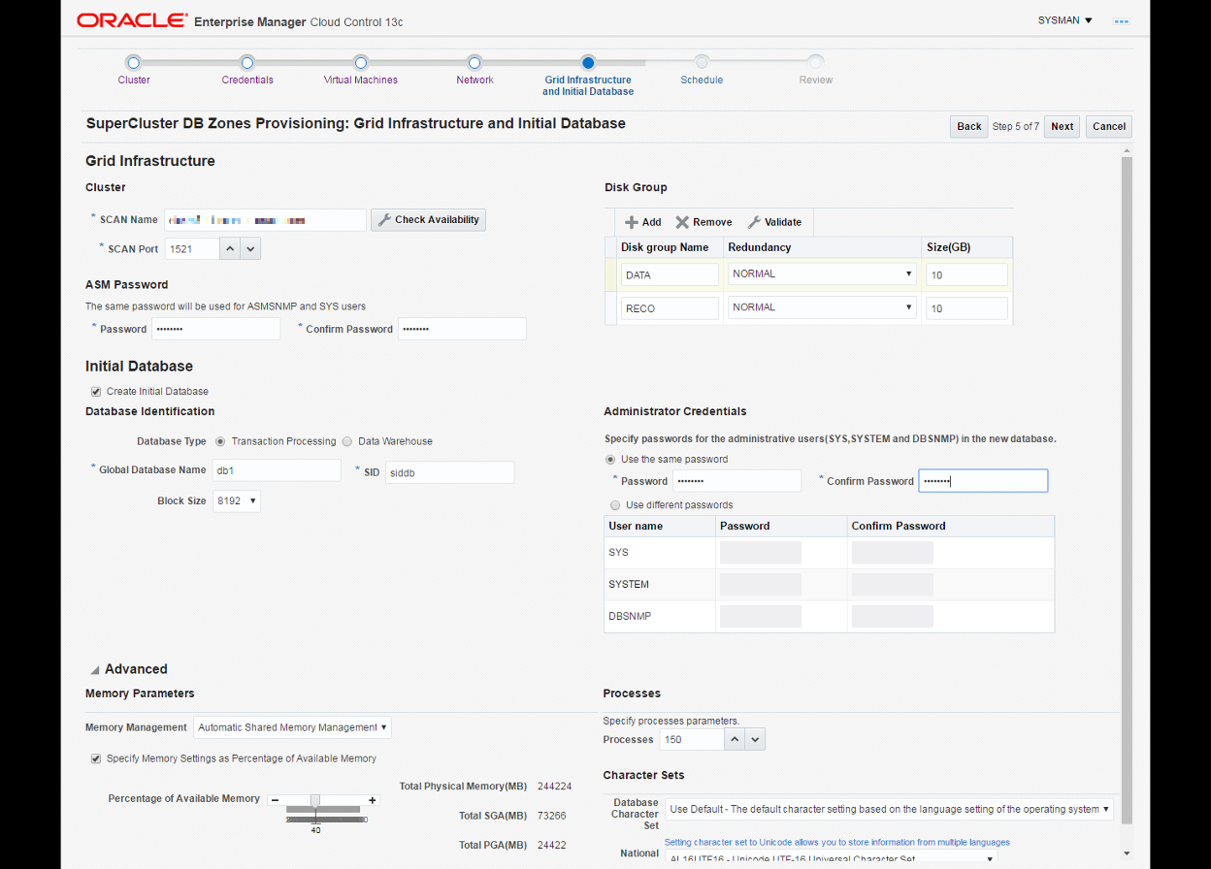This screenshot has width=1211, height=869.
Task: Open DATA disk group Redundancy dropdown
Action: tap(822, 274)
